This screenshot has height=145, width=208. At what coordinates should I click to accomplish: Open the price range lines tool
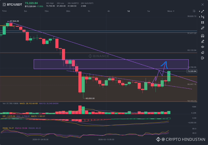pos(203,28)
